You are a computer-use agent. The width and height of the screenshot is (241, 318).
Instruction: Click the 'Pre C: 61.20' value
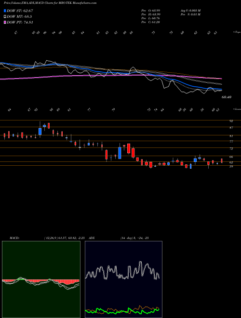151,22
